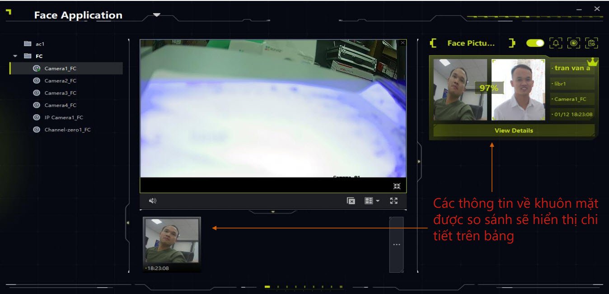
Task: Click the ac1 folder icon
Action: click(x=28, y=44)
